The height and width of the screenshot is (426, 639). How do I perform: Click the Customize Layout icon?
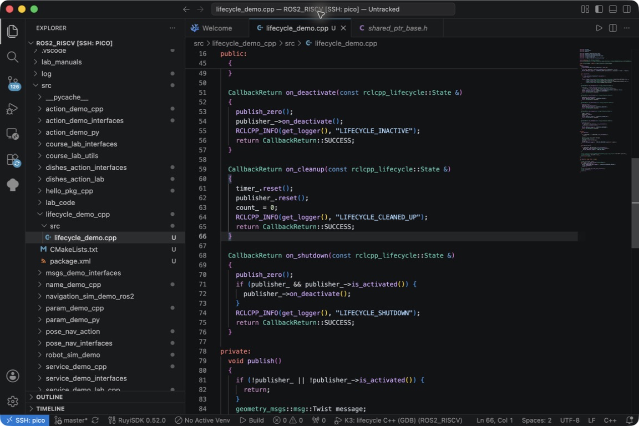(x=585, y=9)
